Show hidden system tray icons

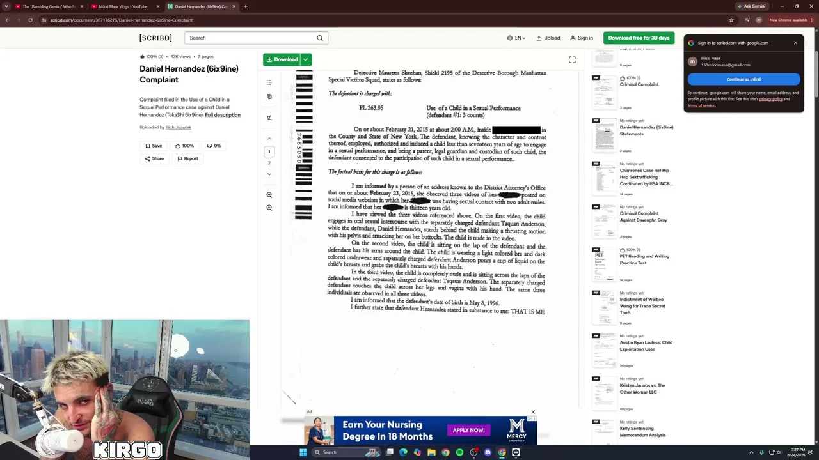point(751,452)
